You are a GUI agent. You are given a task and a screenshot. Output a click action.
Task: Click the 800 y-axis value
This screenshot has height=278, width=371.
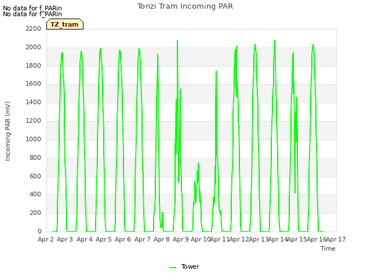[x=35, y=158]
